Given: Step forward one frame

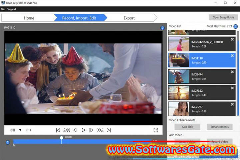Looking at the screenshot, I should 91,130.
